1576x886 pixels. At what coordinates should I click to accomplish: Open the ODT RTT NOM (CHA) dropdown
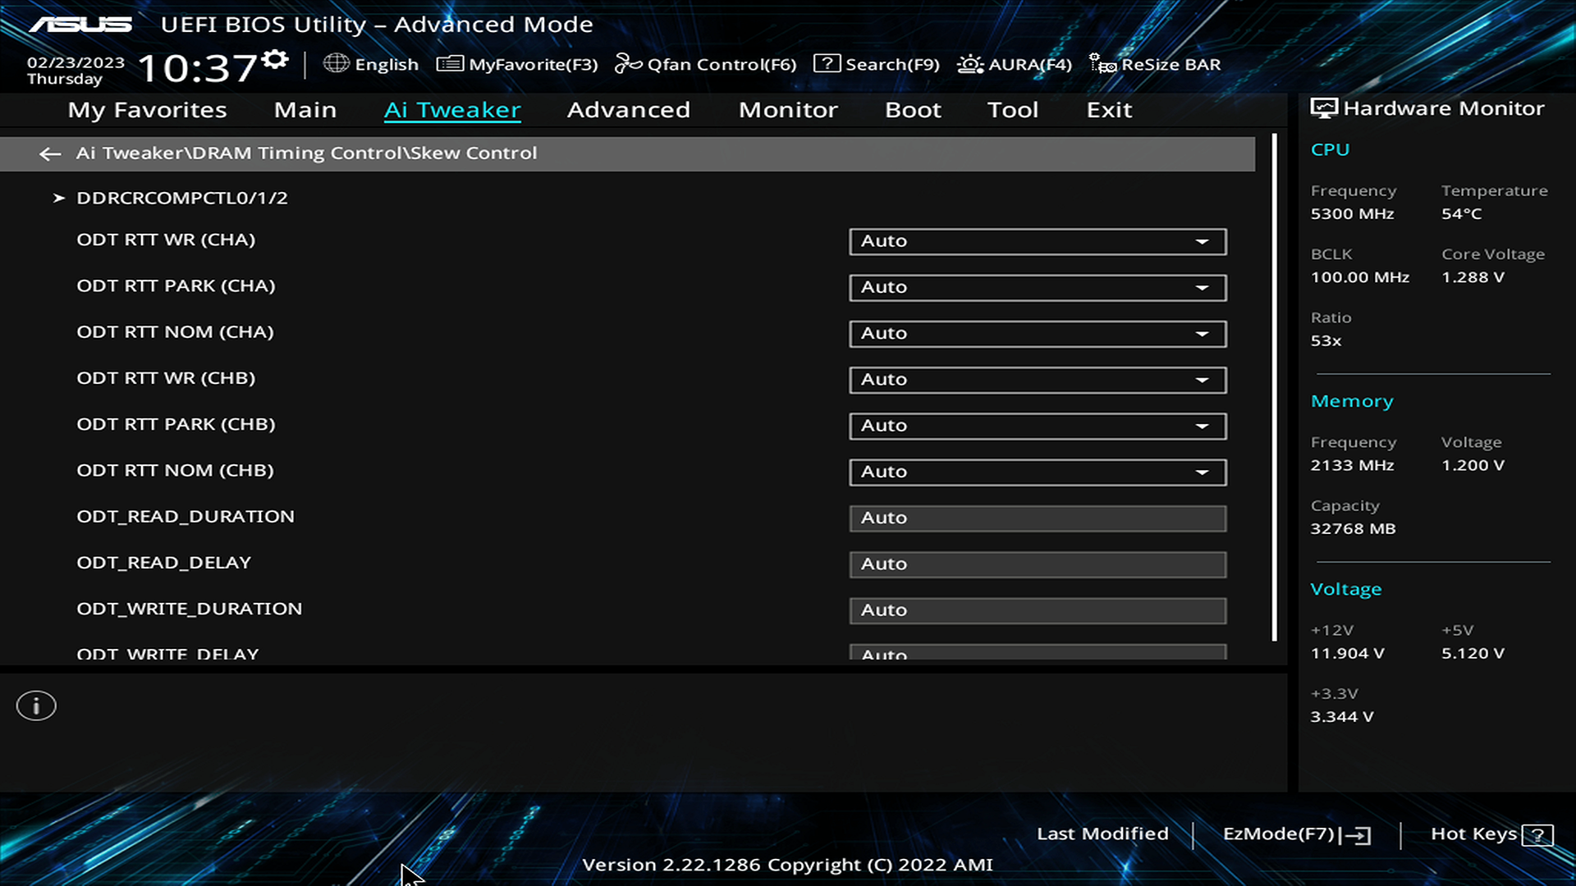pos(1037,334)
